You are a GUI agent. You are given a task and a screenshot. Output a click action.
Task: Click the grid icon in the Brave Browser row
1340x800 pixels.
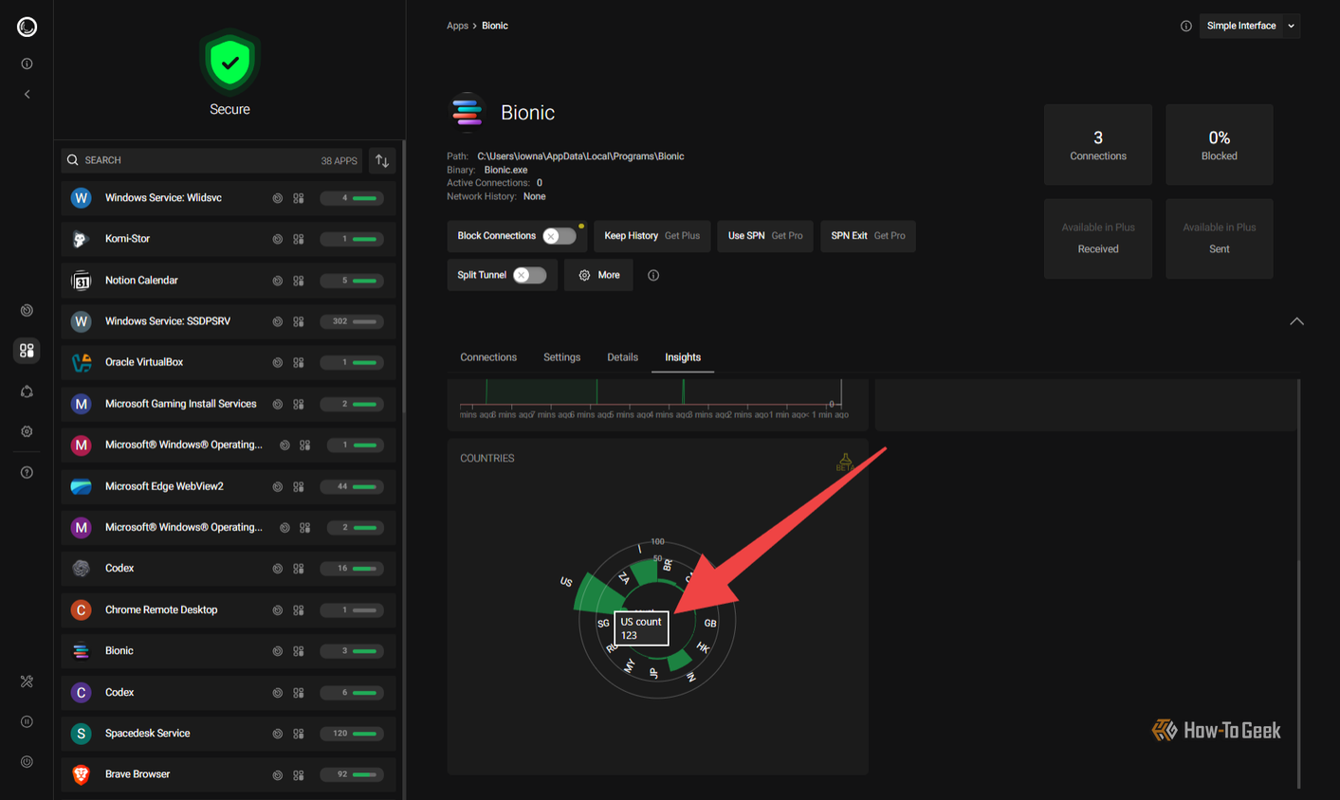pyautogui.click(x=299, y=775)
